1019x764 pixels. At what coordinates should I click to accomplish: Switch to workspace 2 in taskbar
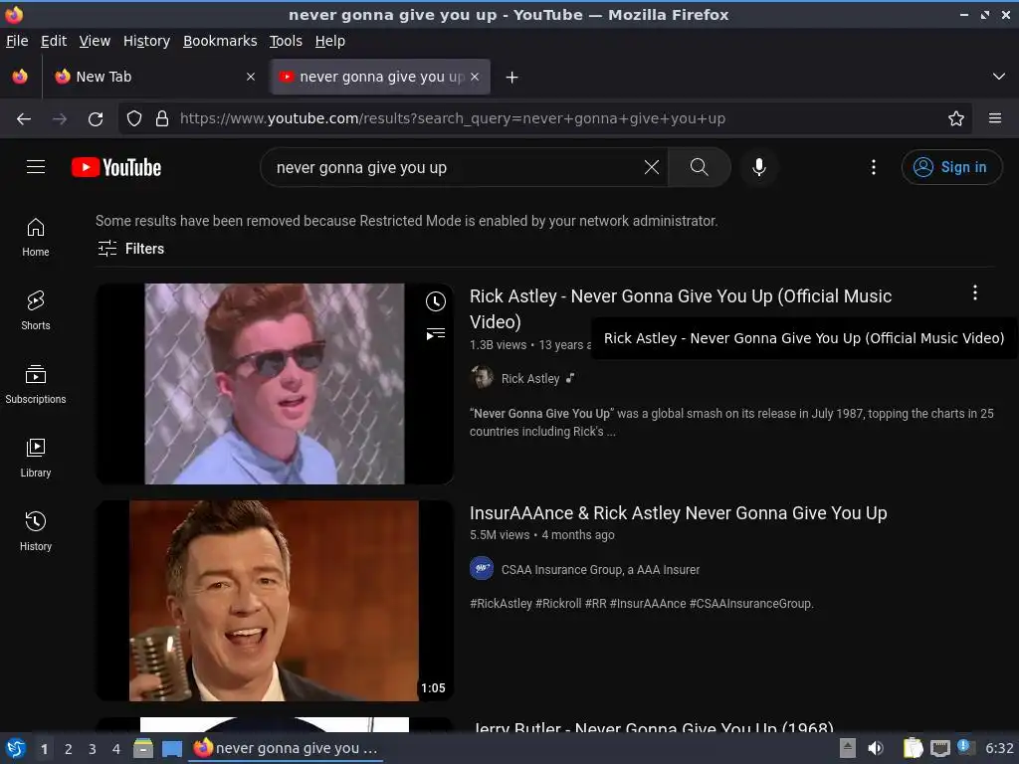pos(69,748)
